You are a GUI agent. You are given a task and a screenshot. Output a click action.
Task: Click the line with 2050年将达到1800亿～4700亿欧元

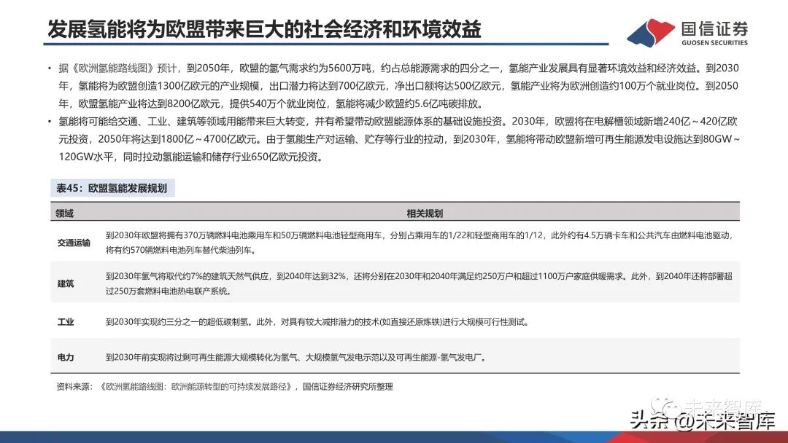pyautogui.click(x=399, y=139)
